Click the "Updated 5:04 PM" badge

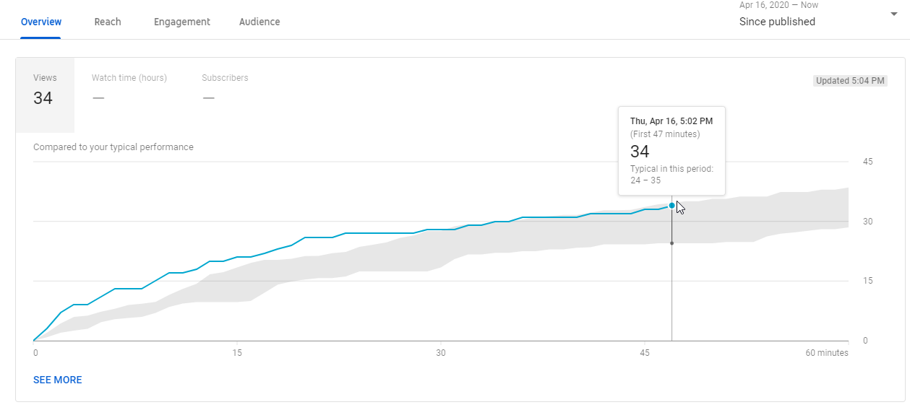[850, 81]
